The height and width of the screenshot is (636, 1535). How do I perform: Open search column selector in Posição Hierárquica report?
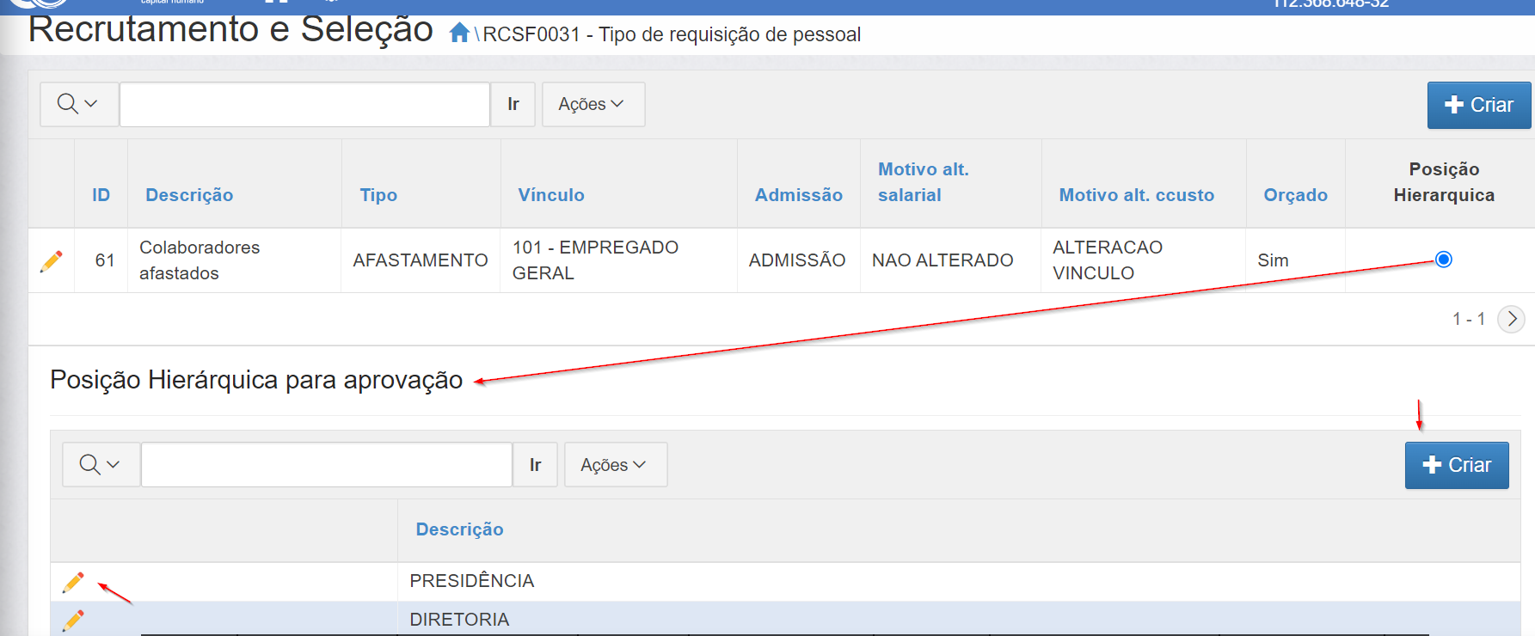[101, 465]
